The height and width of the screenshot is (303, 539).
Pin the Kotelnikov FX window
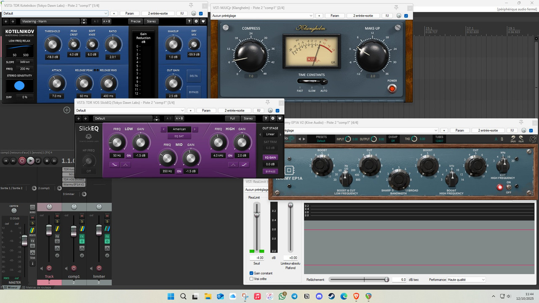coord(191,5)
